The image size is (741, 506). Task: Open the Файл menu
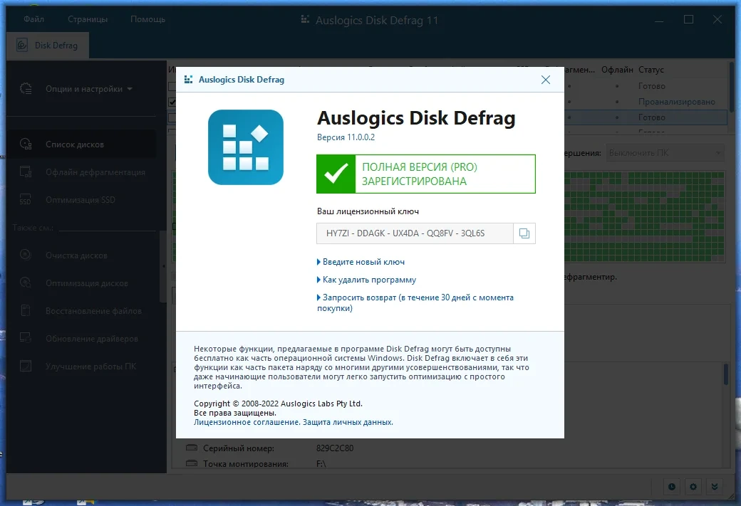34,19
